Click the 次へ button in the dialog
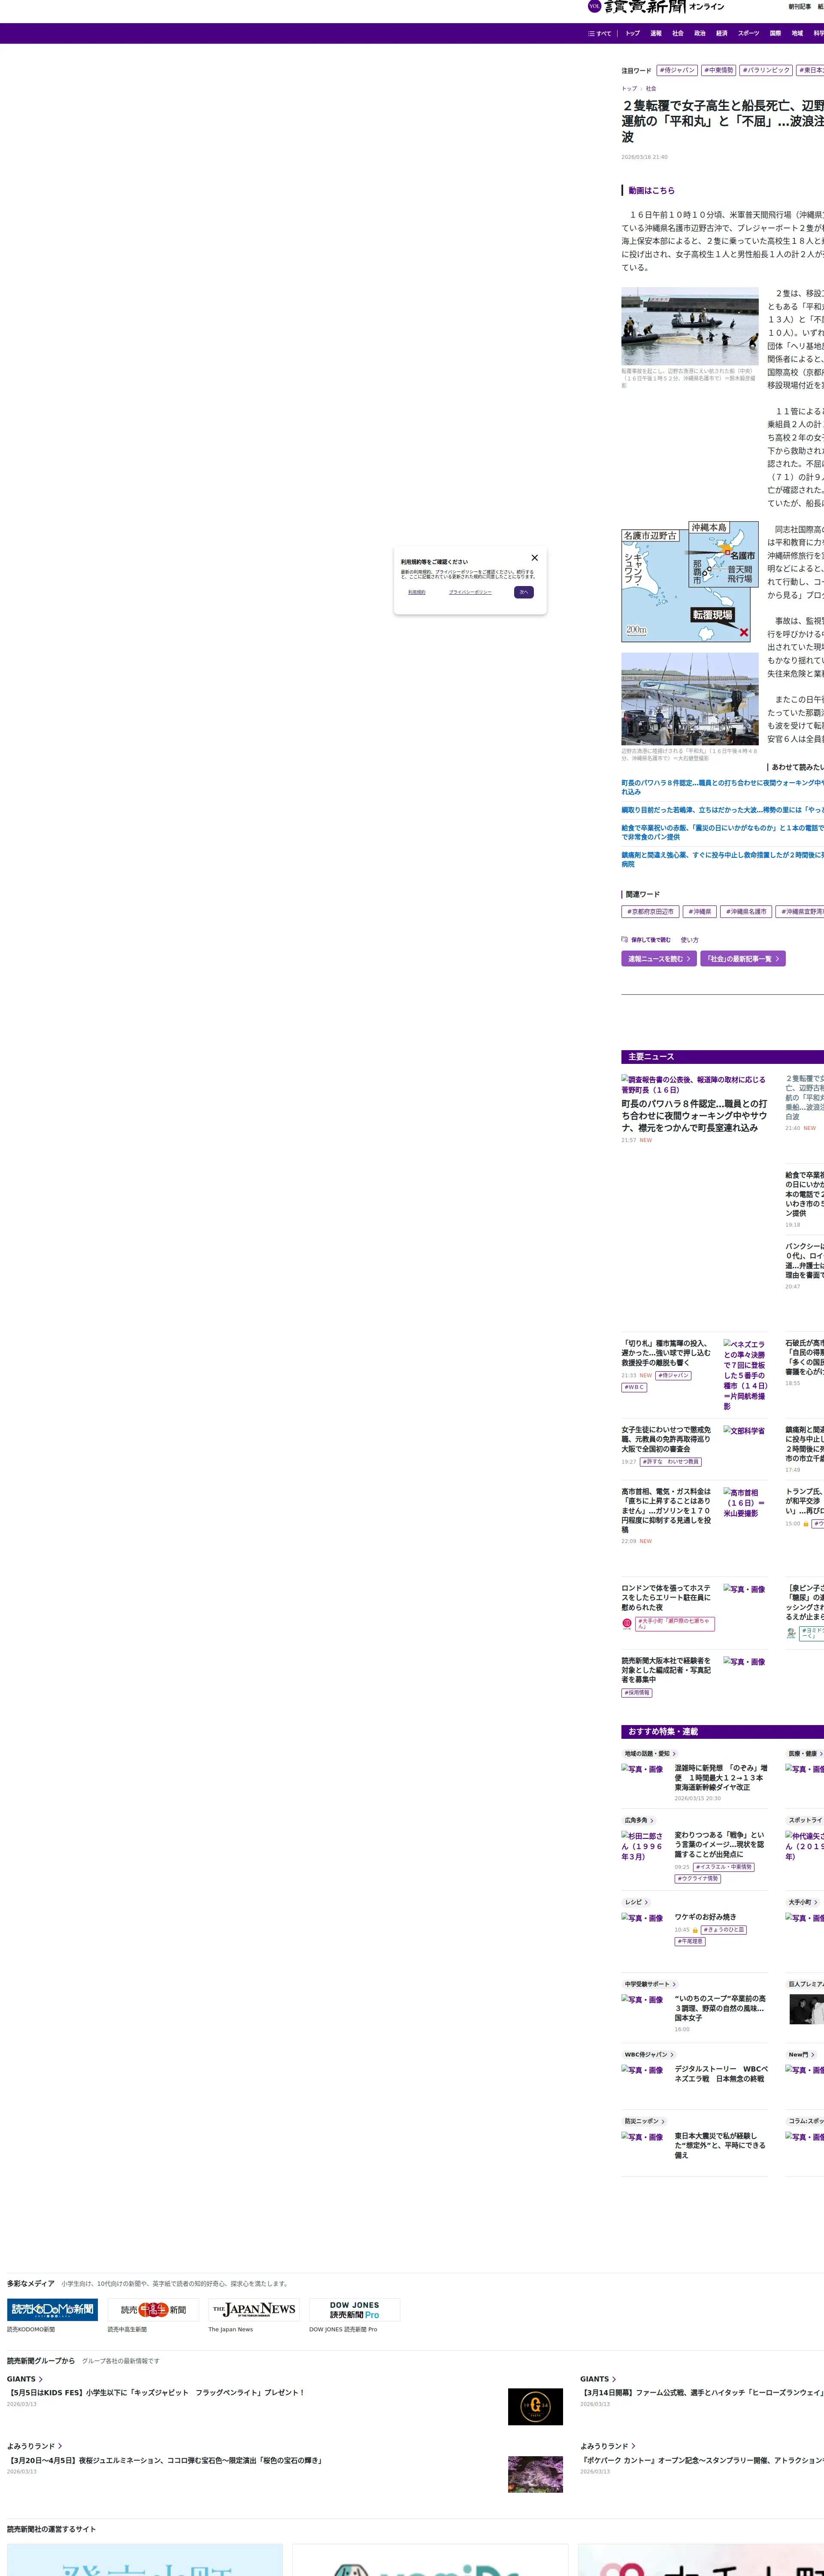 [524, 592]
